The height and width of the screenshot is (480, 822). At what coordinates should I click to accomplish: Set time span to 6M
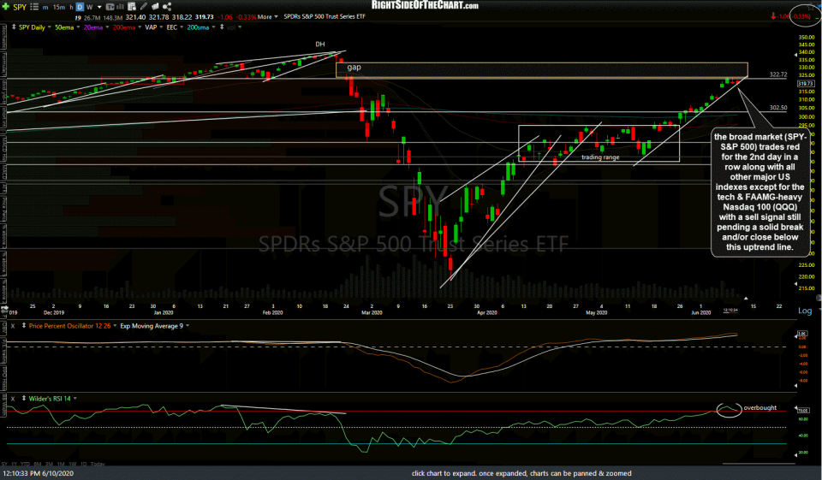(37, 465)
